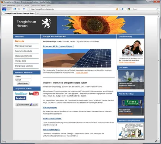Click the Abonnieren button
Screen dimensions: 161x144
click(x=23, y=83)
